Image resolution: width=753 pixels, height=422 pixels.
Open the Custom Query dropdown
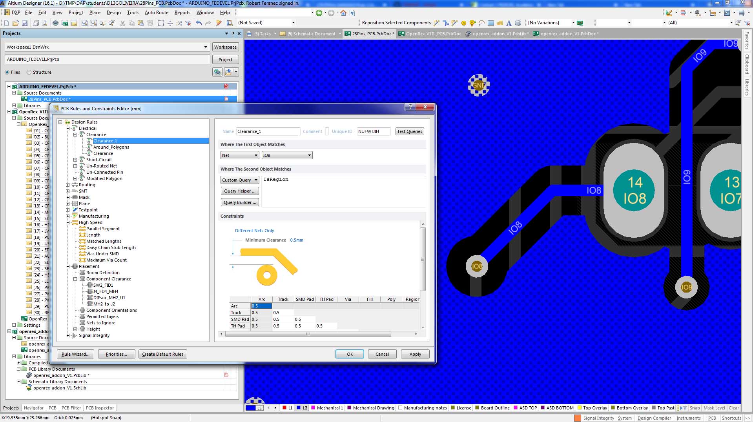click(240, 180)
